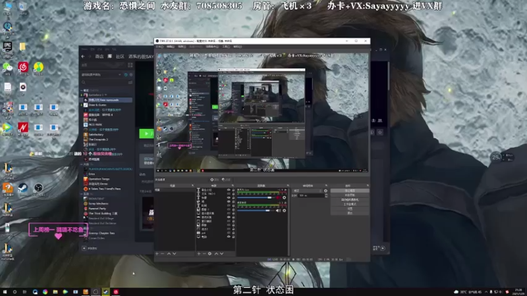Mute the second mixer channel speaker
527x296 pixels.
pos(278,210)
